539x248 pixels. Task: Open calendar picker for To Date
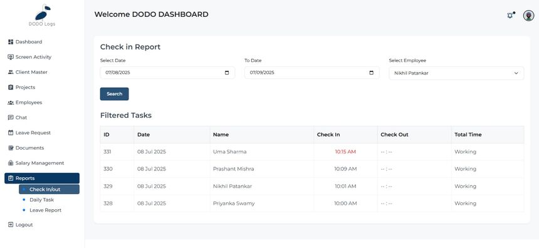(x=371, y=73)
